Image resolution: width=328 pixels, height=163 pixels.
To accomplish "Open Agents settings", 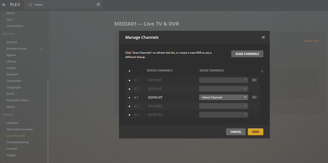I will click(11, 55).
